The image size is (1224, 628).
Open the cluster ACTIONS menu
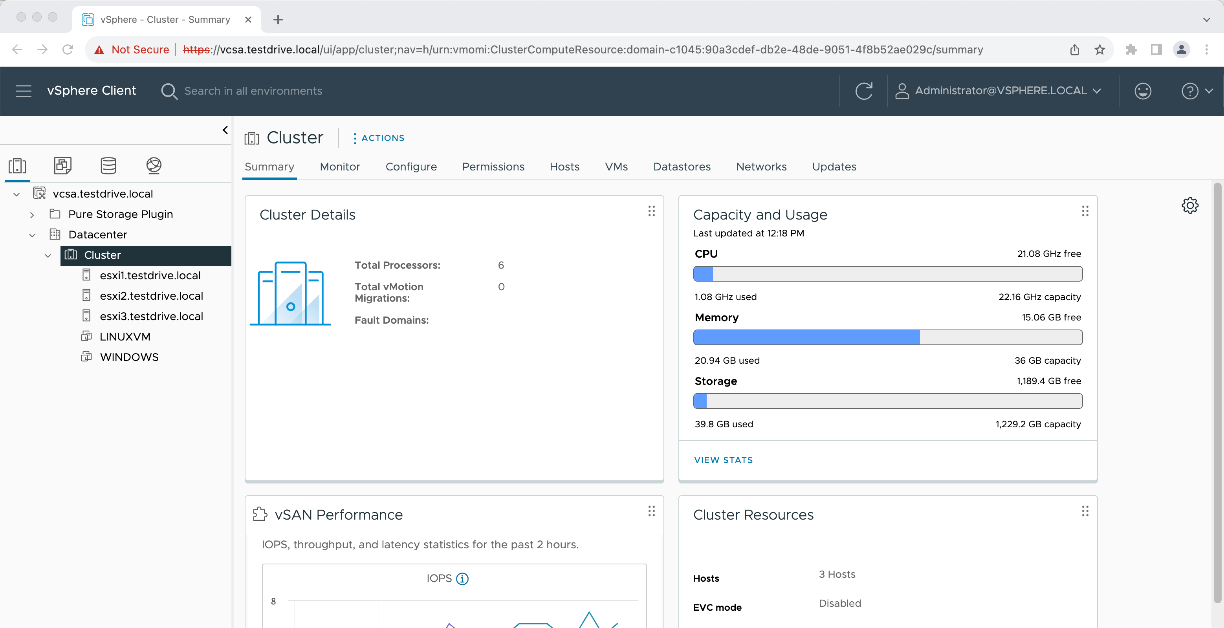[x=379, y=138]
